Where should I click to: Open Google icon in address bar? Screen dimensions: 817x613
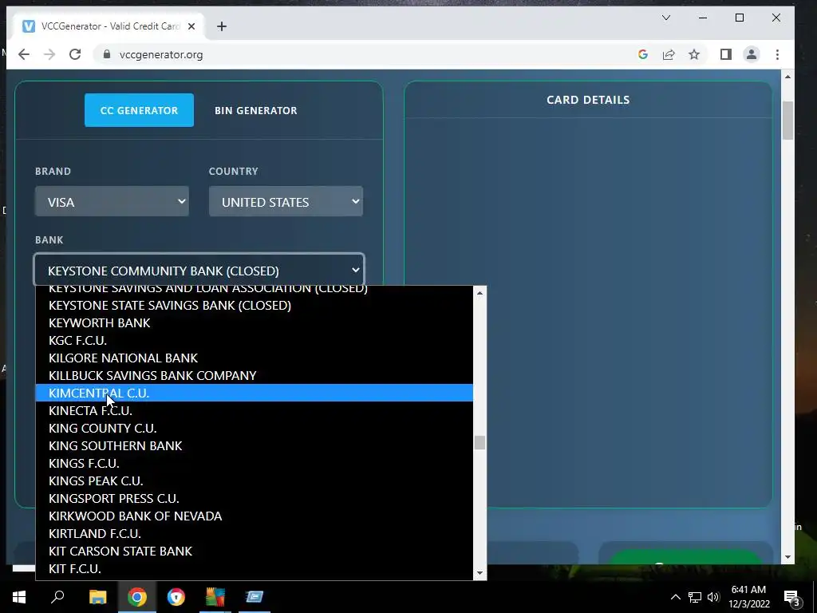click(x=643, y=54)
